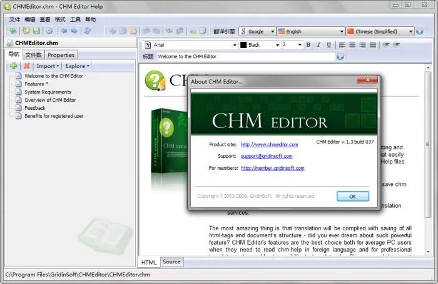Click the status bar file path
This screenshot has width=438, height=284.
[x=78, y=275]
